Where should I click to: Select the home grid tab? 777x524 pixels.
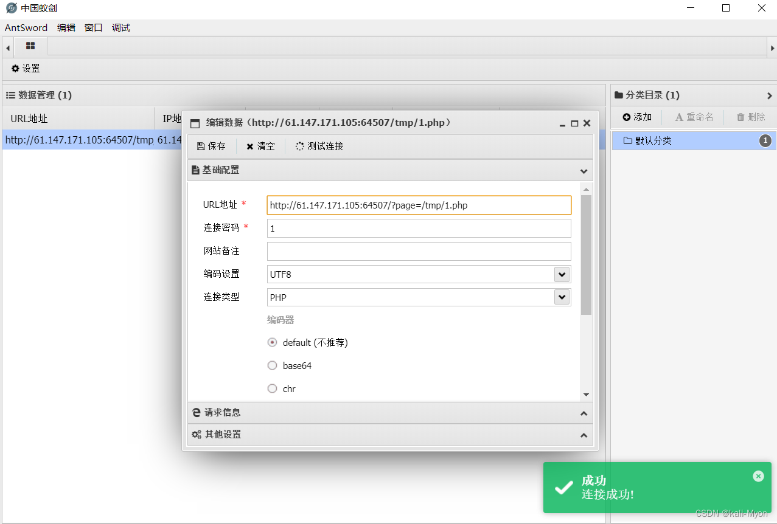[x=30, y=46]
